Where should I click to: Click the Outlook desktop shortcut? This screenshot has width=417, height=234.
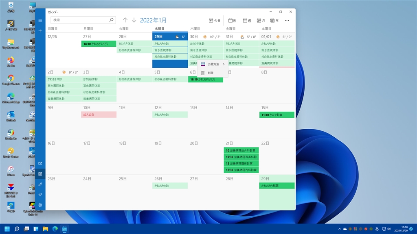pos(11,117)
